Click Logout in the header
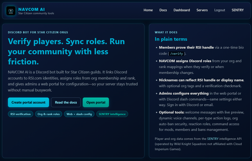The width and height of the screenshot is (252, 161). click(x=220, y=10)
